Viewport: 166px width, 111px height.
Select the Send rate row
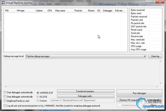(x=146, y=33)
